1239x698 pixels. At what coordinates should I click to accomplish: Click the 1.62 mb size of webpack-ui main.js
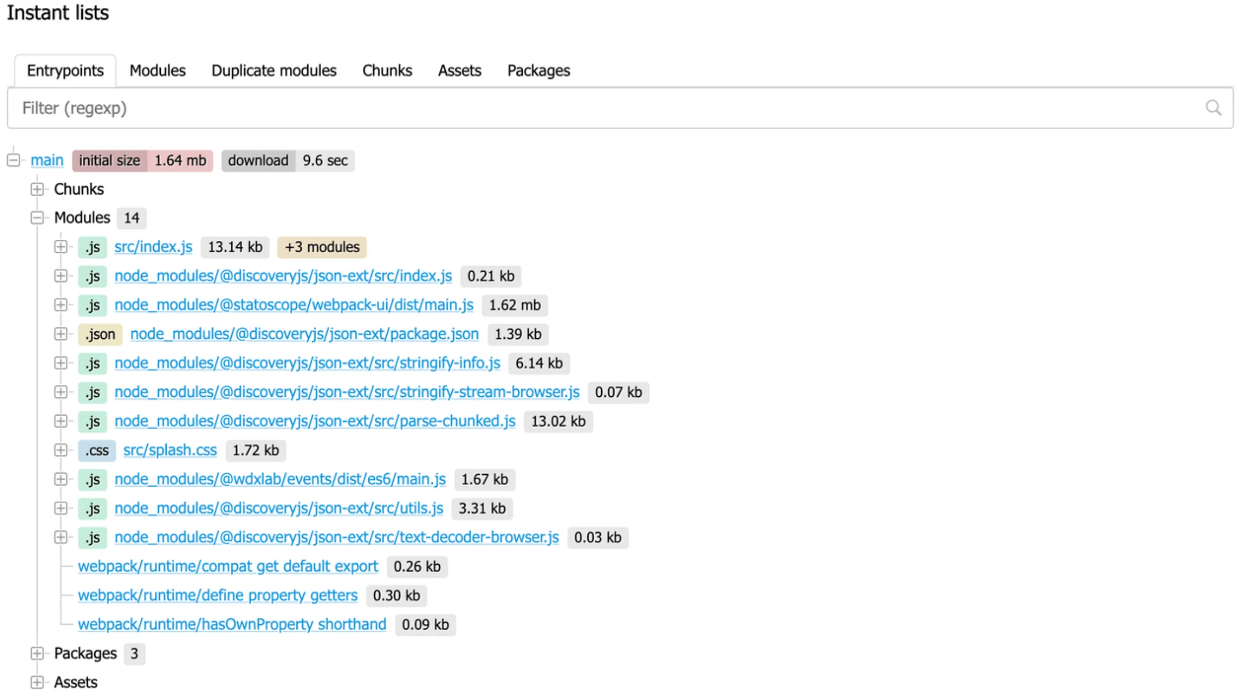click(515, 305)
